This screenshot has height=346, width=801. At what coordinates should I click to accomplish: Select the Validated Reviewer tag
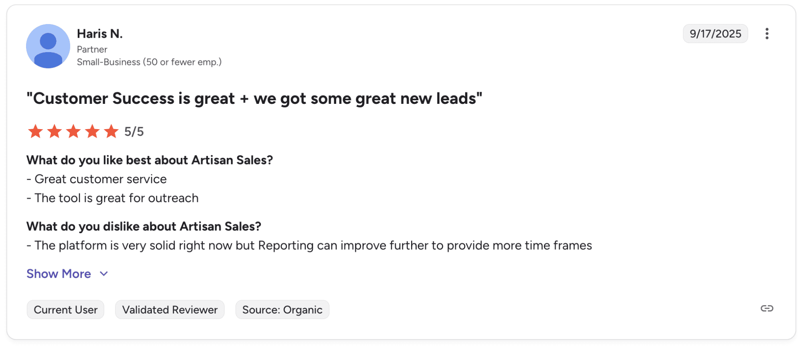pyautogui.click(x=170, y=310)
